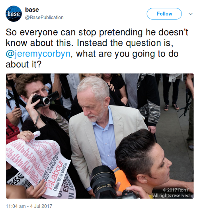Select the "4 Jul 2017" date text

coord(41,206)
